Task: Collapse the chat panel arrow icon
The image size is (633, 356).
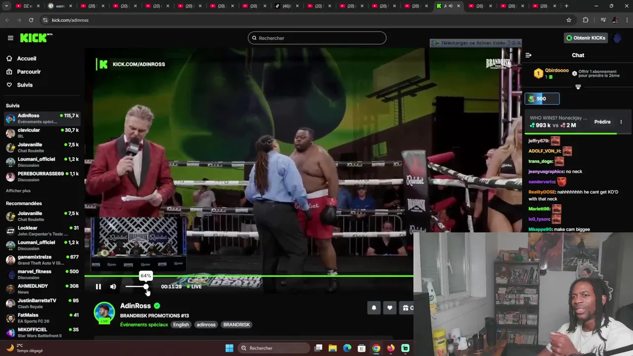Action: click(529, 55)
